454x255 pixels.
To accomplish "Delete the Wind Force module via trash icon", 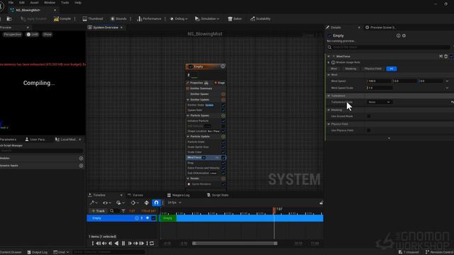I will point(446,57).
